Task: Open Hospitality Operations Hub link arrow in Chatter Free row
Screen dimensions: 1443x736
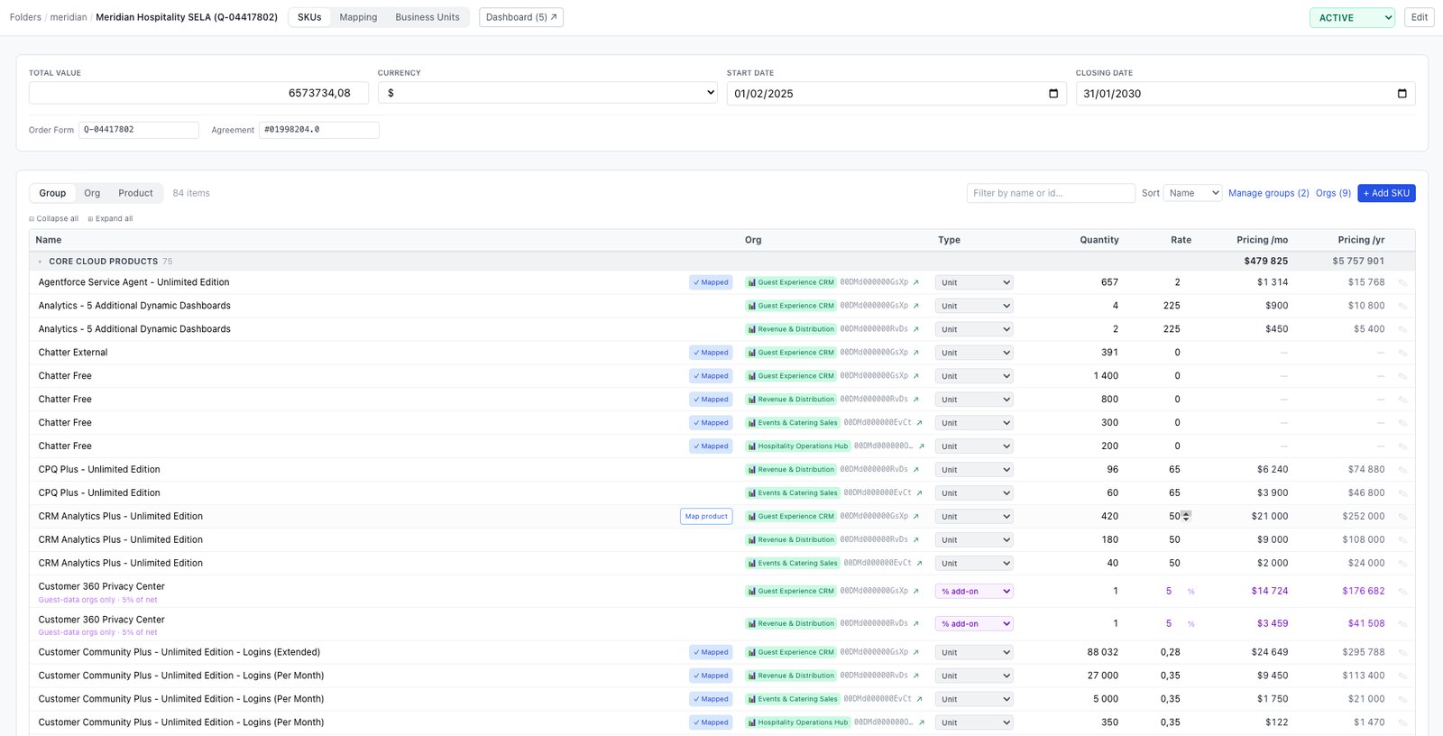Action: [921, 446]
